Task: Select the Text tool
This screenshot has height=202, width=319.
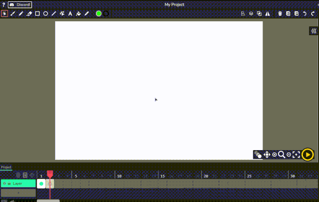Action: pos(70,13)
